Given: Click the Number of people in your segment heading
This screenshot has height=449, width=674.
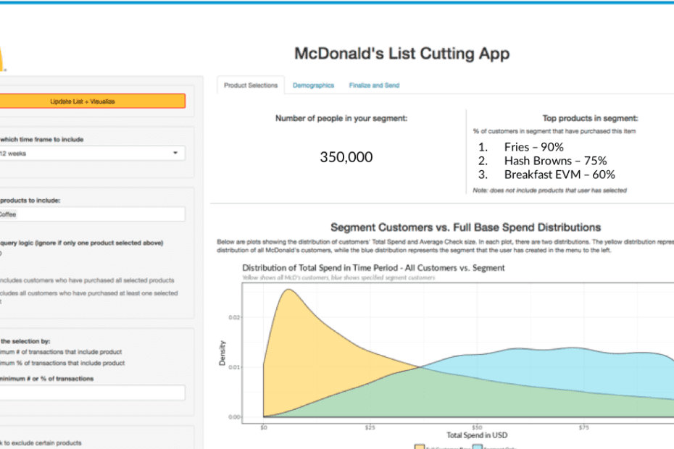Looking at the screenshot, I should (341, 118).
